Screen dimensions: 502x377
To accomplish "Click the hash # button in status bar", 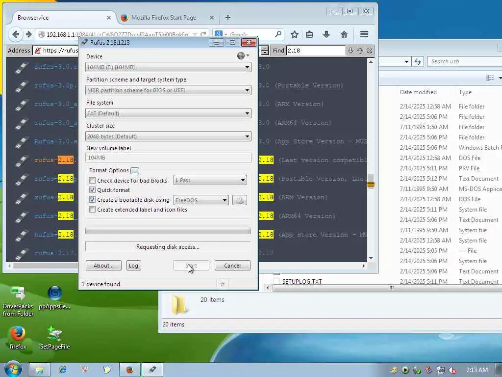I will [223, 284].
